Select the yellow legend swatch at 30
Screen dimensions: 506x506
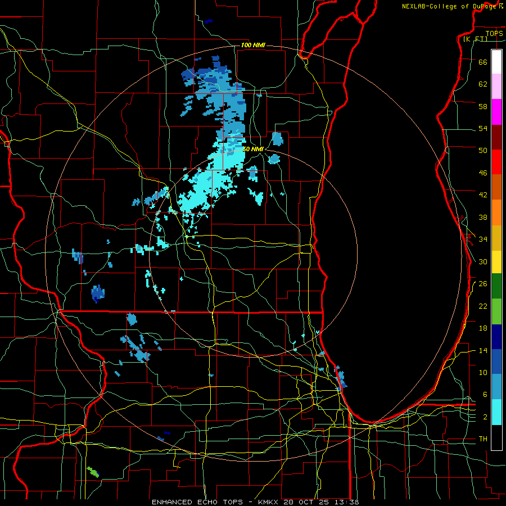[x=496, y=261]
